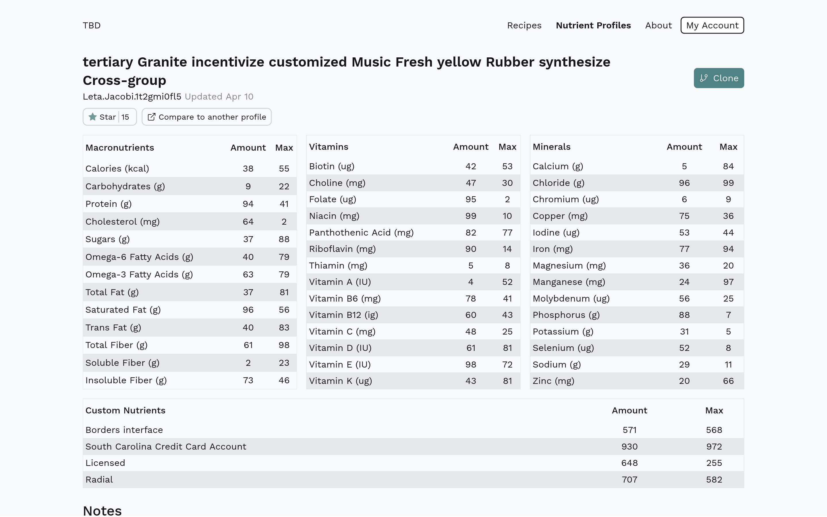Click the star icon on Star button

click(x=92, y=117)
